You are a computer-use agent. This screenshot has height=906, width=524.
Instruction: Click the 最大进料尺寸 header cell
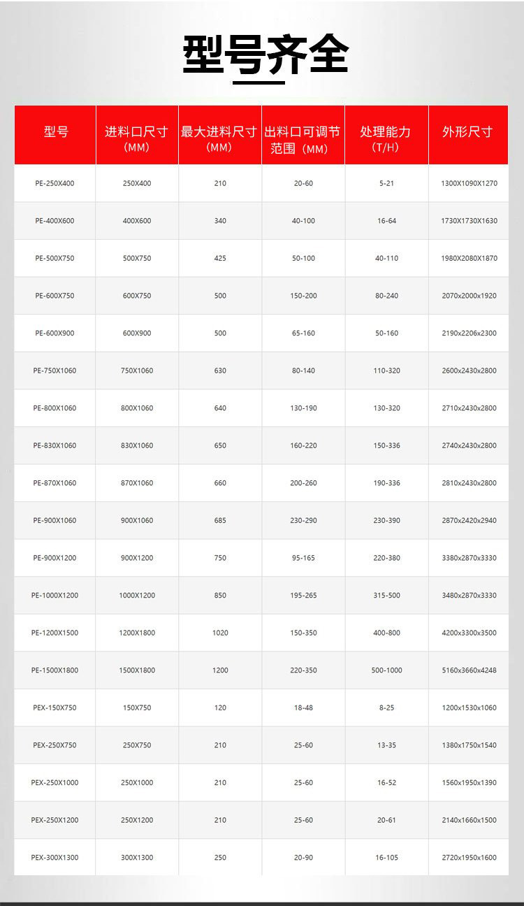pos(220,138)
